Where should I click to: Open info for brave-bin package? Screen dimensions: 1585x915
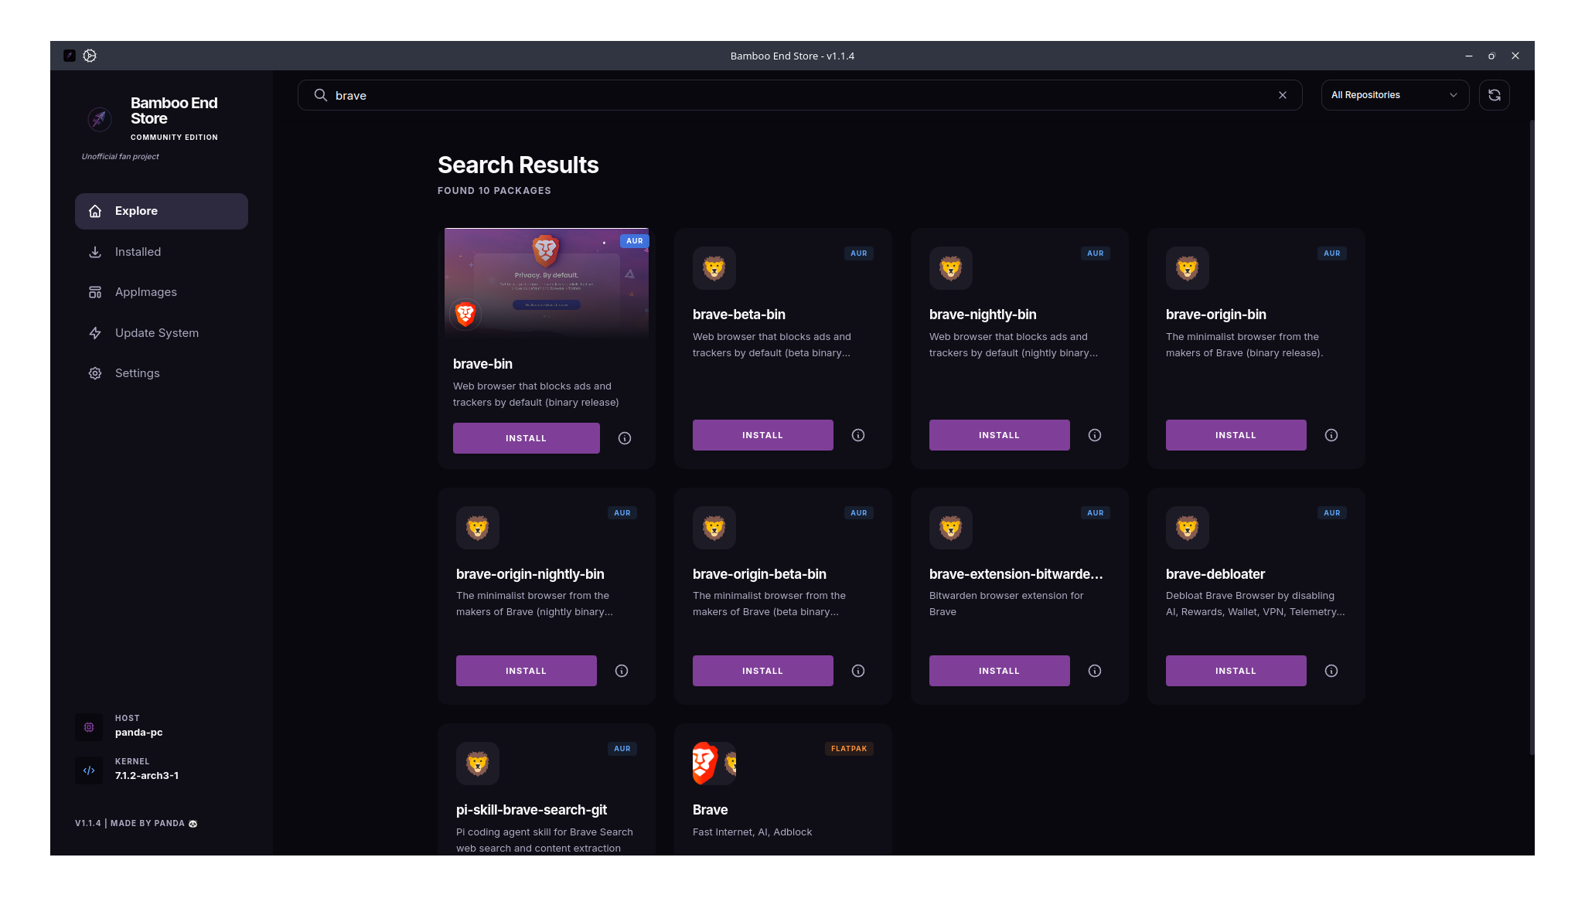tap(625, 438)
